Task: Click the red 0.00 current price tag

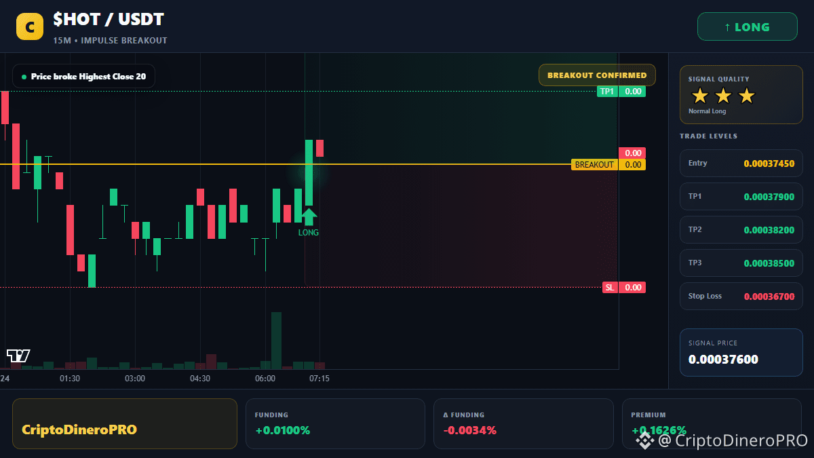Action: click(x=632, y=153)
